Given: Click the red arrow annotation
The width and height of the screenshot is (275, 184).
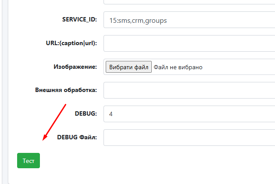Looking at the screenshot, I should tap(54, 123).
